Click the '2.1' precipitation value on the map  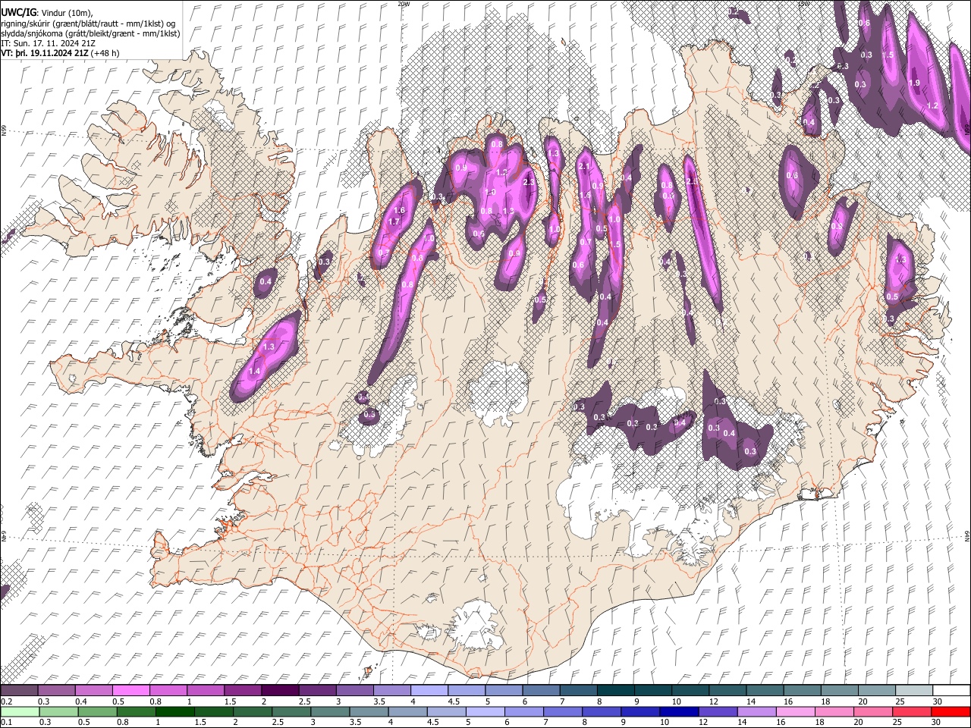584,166
